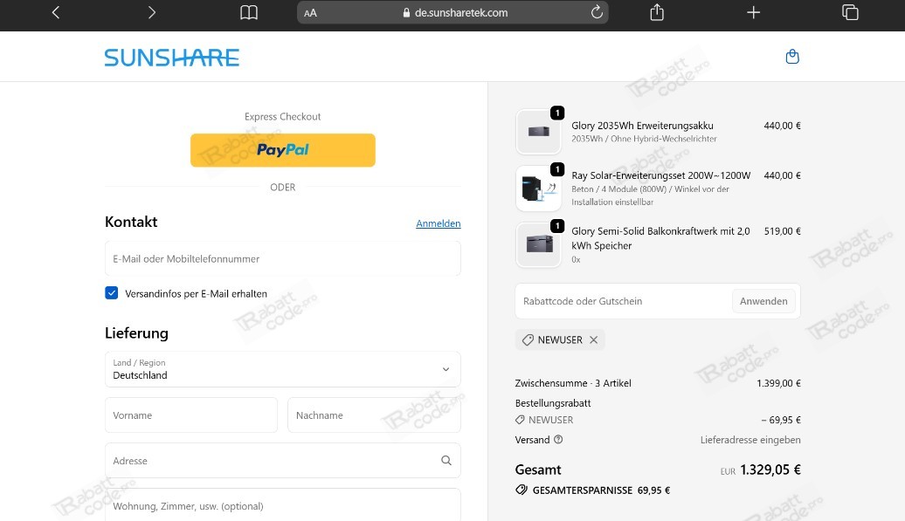
Task: Click the 519,00 € price
Action: click(x=783, y=231)
